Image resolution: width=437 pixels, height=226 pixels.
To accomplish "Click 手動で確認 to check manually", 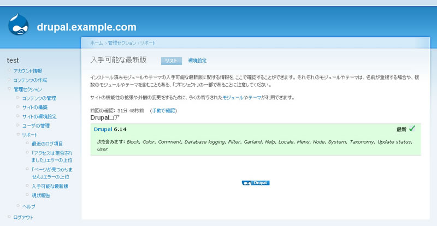I will (x=163, y=111).
